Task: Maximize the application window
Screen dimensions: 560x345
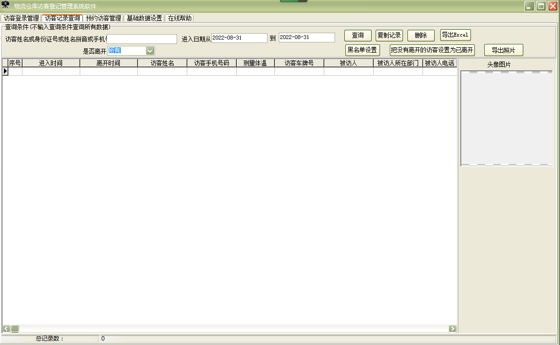Action: [x=541, y=6]
